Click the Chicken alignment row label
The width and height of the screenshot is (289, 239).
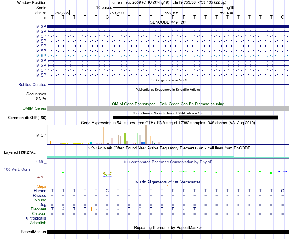click(x=39, y=213)
